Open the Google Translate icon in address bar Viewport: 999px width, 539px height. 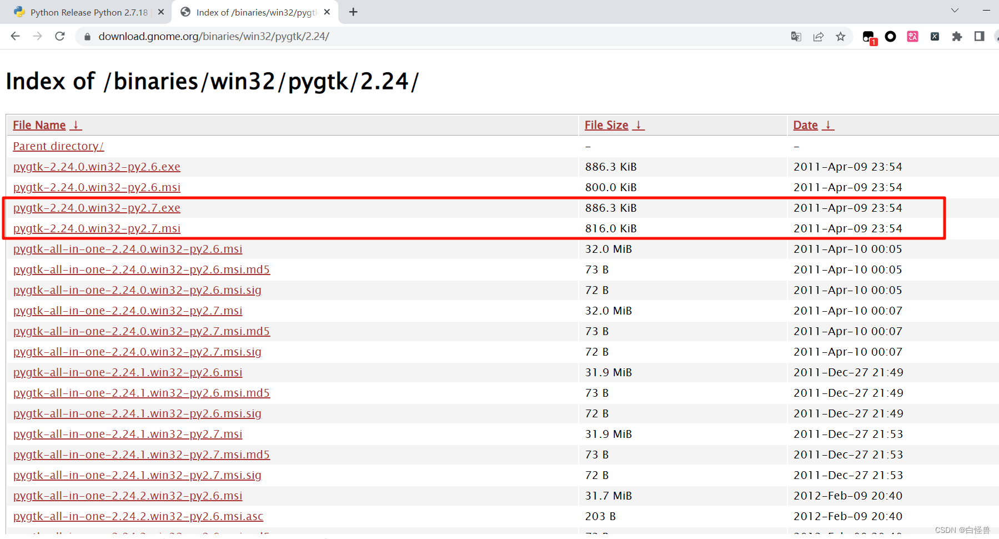[796, 36]
